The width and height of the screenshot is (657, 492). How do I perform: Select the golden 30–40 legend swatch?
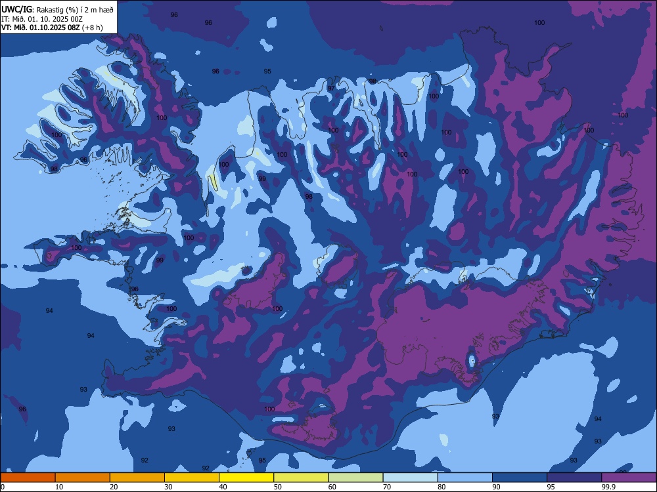pos(192,478)
